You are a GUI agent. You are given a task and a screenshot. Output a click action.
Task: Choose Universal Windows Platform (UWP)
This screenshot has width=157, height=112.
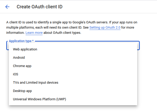coord(39,99)
